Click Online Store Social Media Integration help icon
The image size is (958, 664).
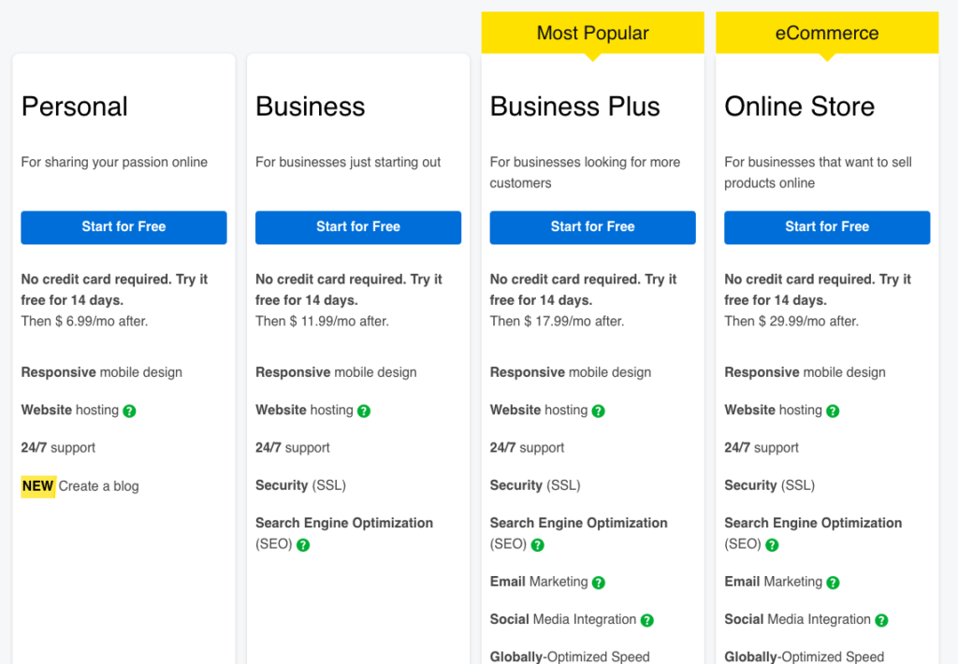click(881, 620)
